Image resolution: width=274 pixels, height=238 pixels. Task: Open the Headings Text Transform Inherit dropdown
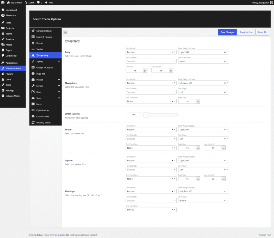coord(151,210)
